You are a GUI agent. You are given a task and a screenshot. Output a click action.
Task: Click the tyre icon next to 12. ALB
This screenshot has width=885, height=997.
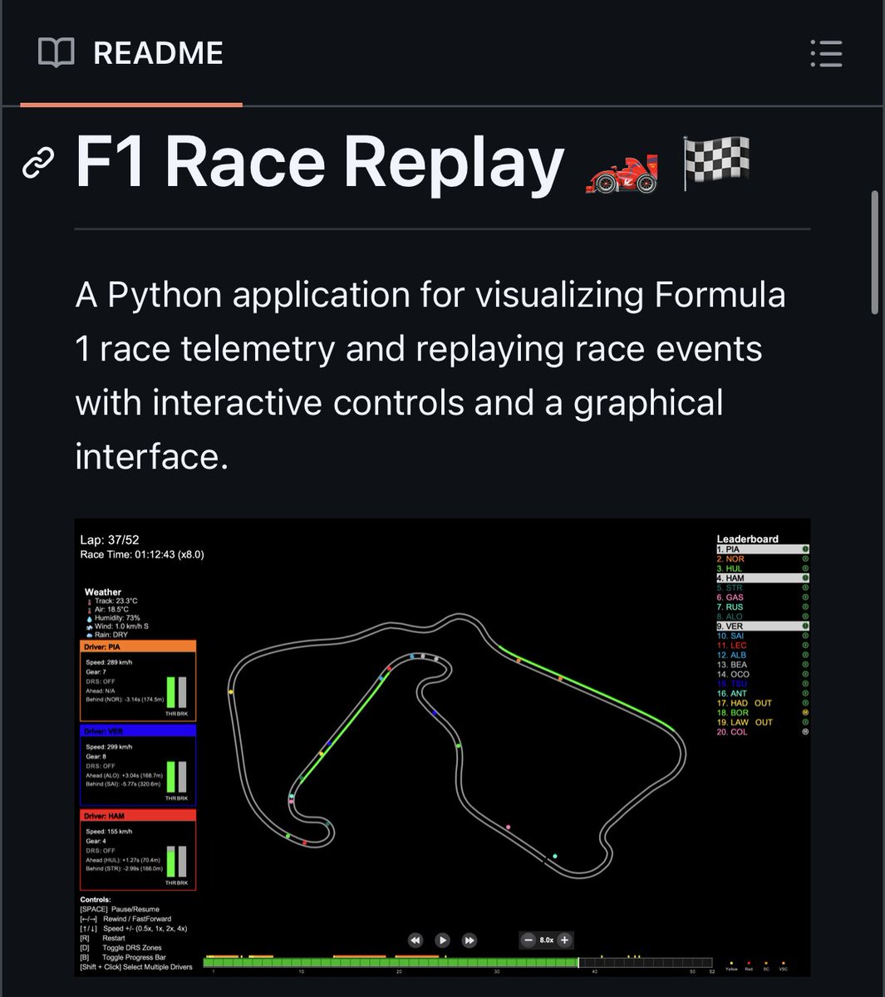[x=805, y=655]
